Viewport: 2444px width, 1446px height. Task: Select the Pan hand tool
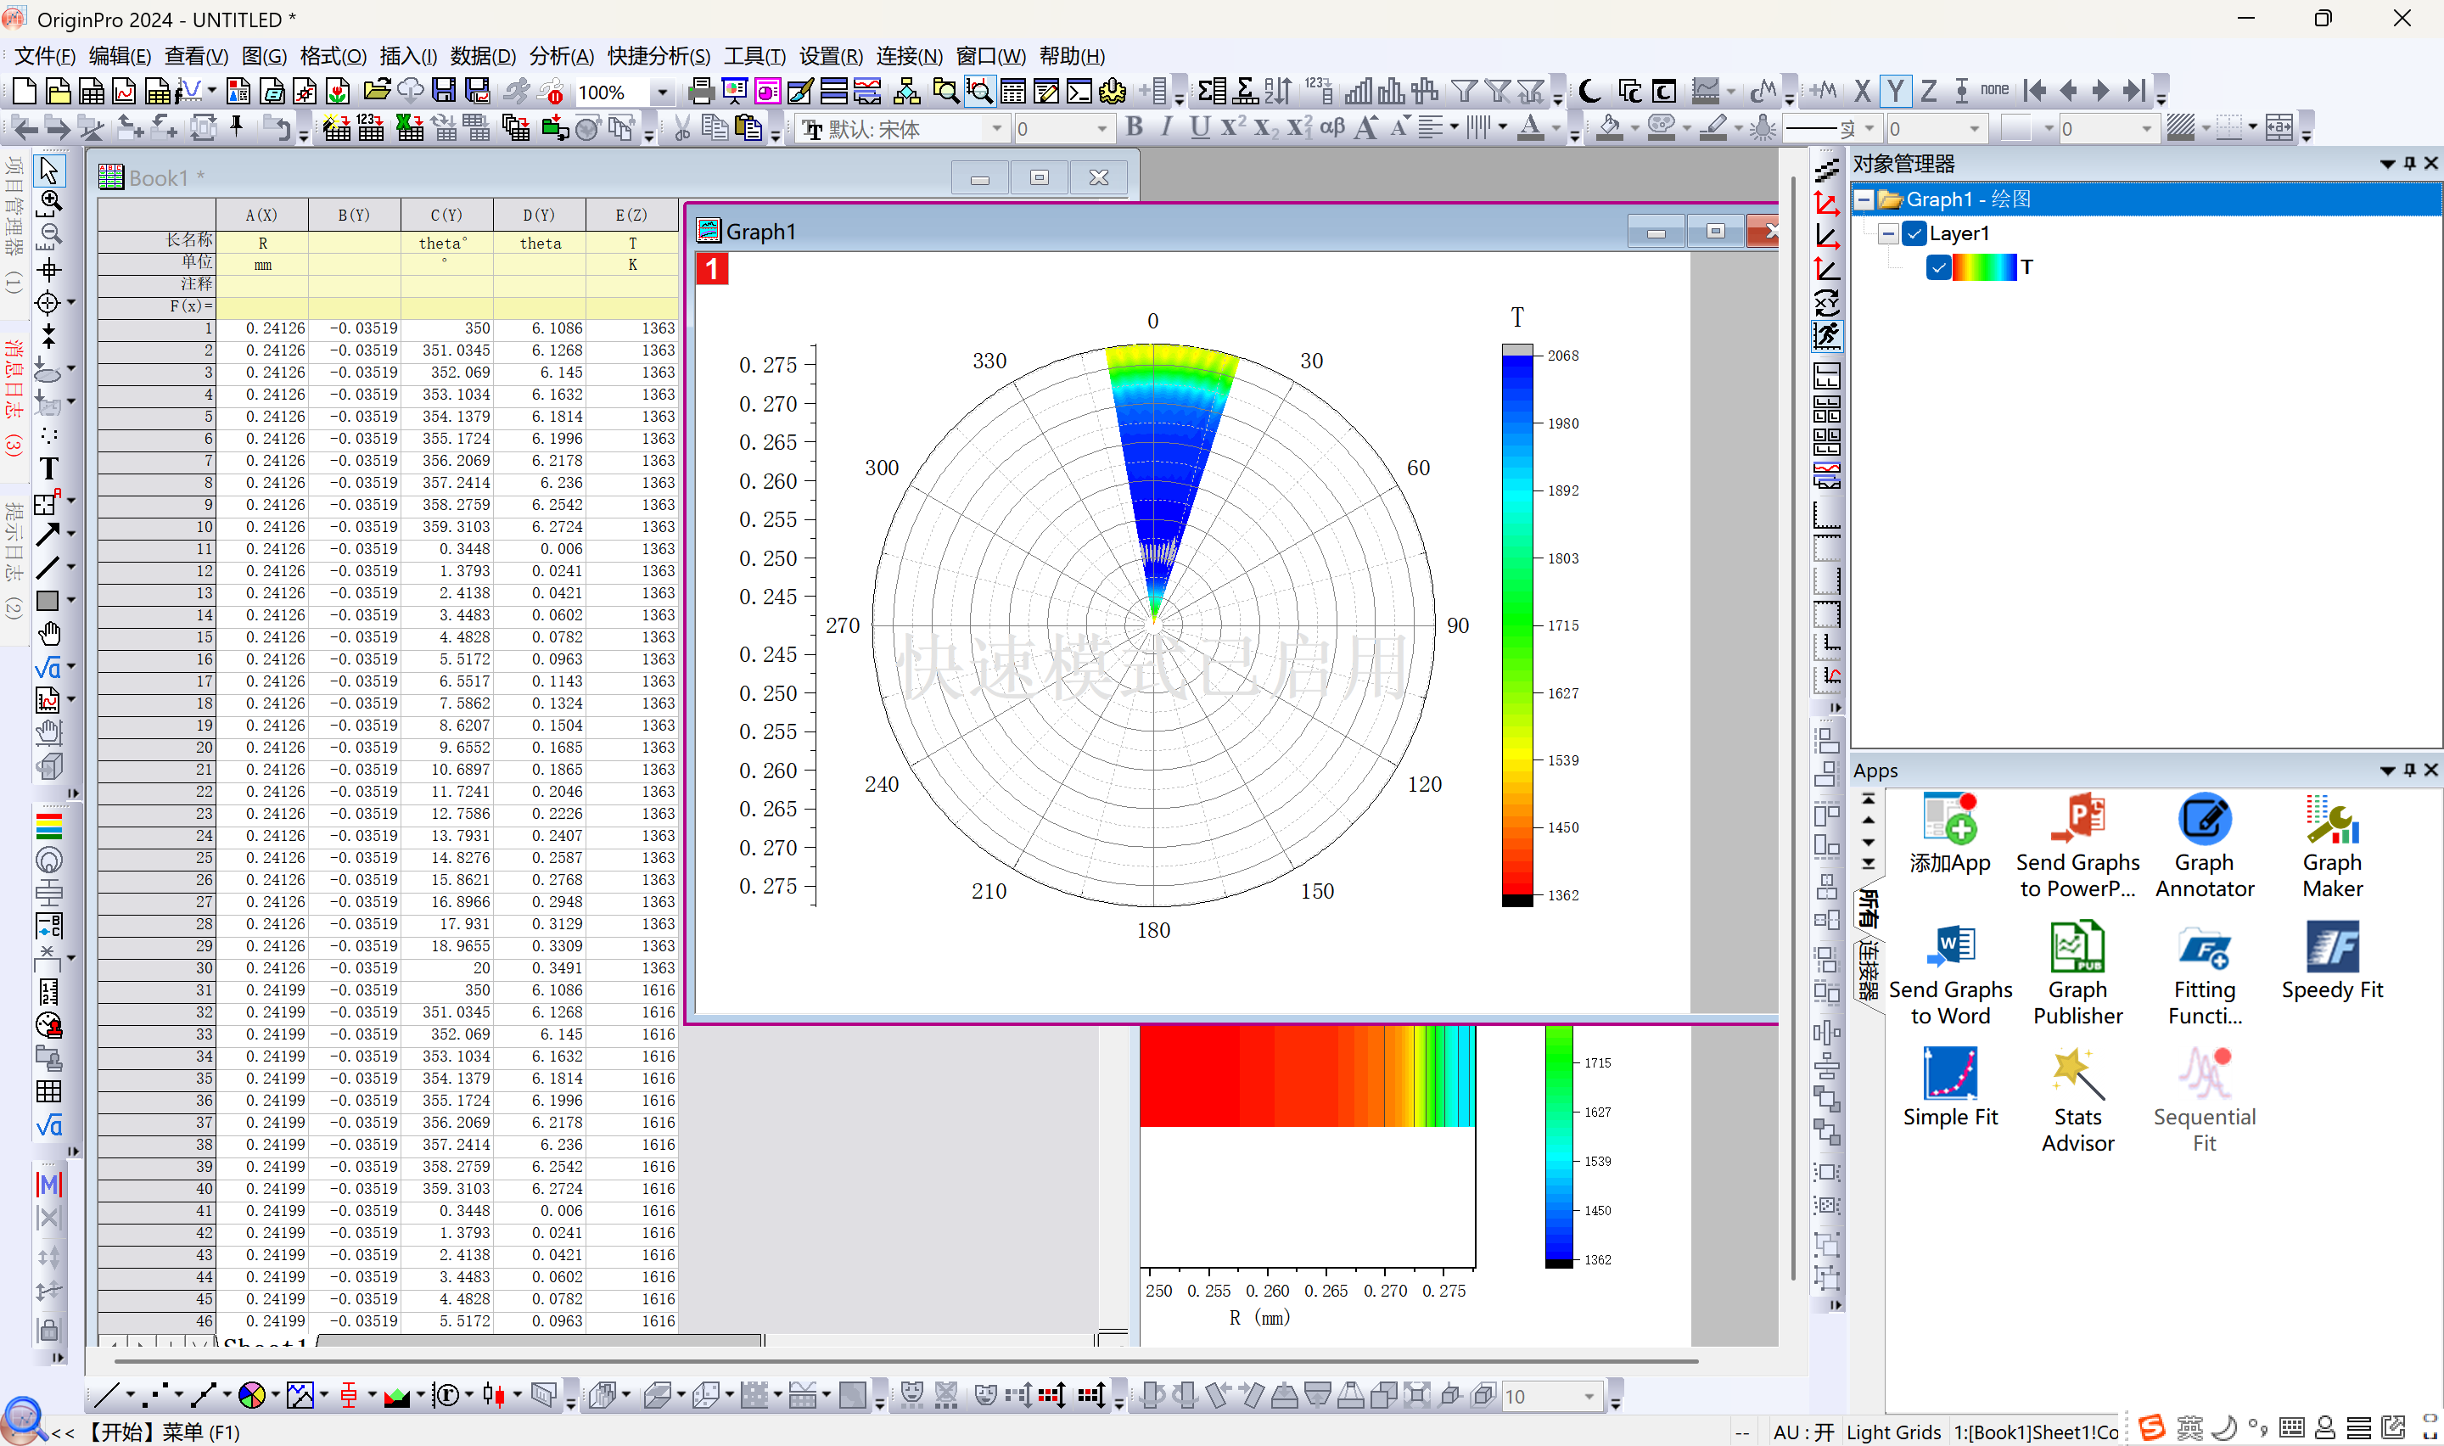point(48,635)
